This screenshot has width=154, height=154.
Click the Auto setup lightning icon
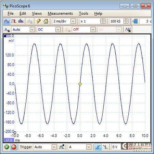(39, 21)
